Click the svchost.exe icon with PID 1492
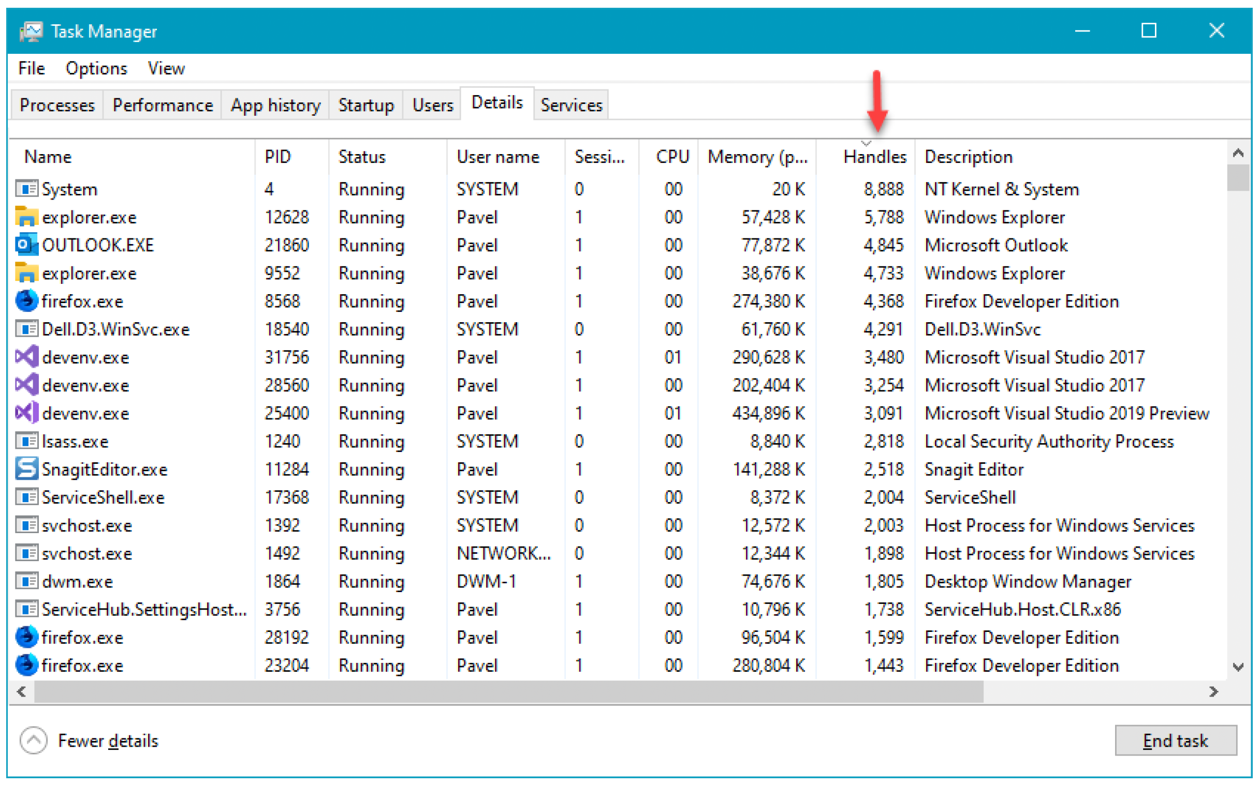Image resolution: width=1260 pixels, height=786 pixels. [26, 554]
